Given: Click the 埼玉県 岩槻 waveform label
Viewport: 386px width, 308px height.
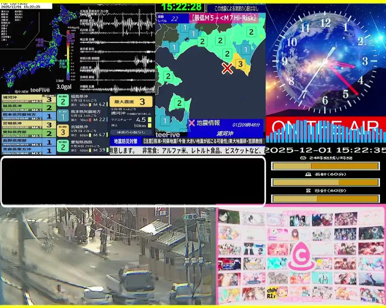Looking at the screenshot, I should coord(87,40).
